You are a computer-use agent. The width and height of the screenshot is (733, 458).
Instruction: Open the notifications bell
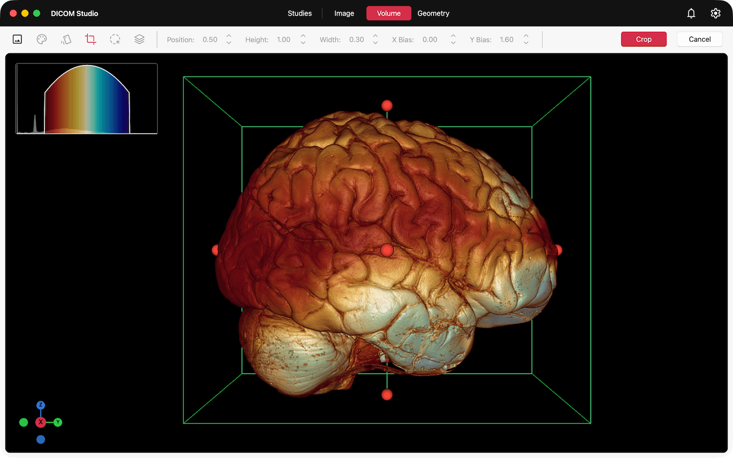click(x=691, y=13)
